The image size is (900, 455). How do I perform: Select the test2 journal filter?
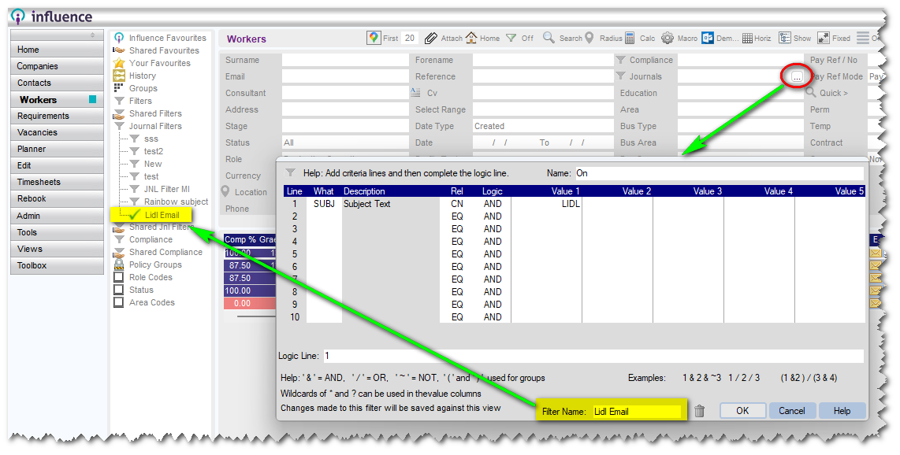(153, 151)
